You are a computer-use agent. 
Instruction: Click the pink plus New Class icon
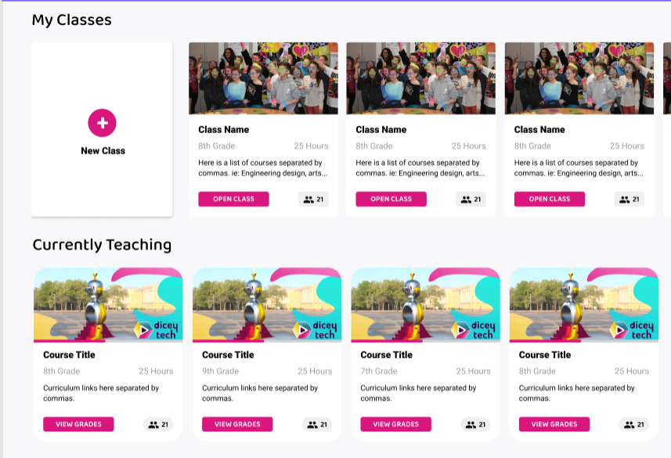tap(102, 123)
